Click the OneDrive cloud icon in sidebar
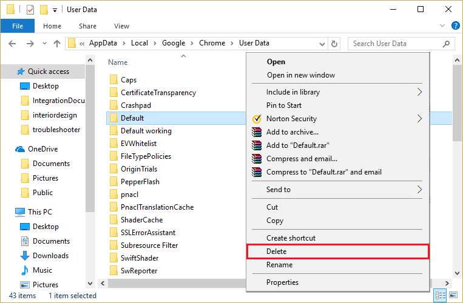463x303 pixels. click(20, 149)
